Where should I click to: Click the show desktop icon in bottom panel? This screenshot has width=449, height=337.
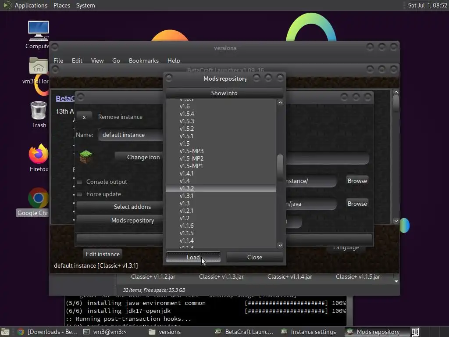click(x=5, y=332)
